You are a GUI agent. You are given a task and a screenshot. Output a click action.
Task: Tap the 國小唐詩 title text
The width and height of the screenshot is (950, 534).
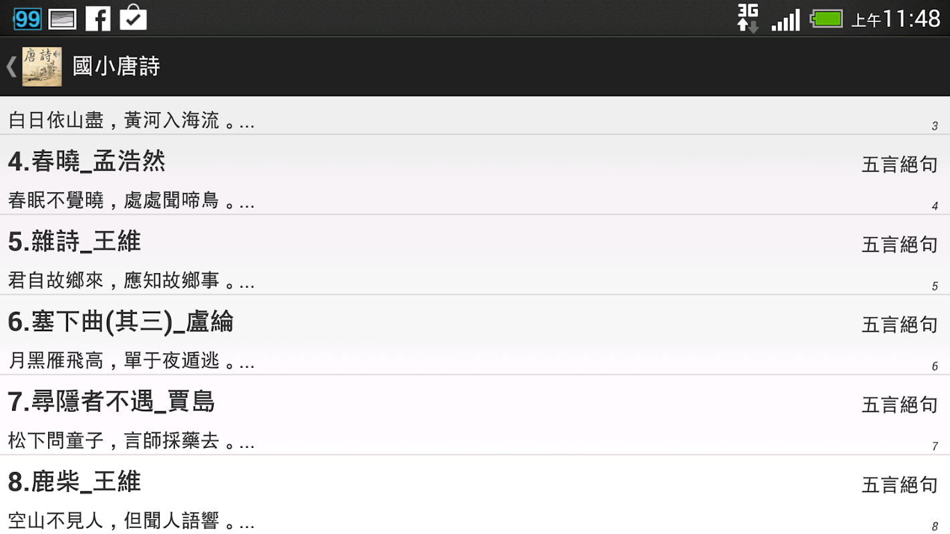tap(116, 66)
